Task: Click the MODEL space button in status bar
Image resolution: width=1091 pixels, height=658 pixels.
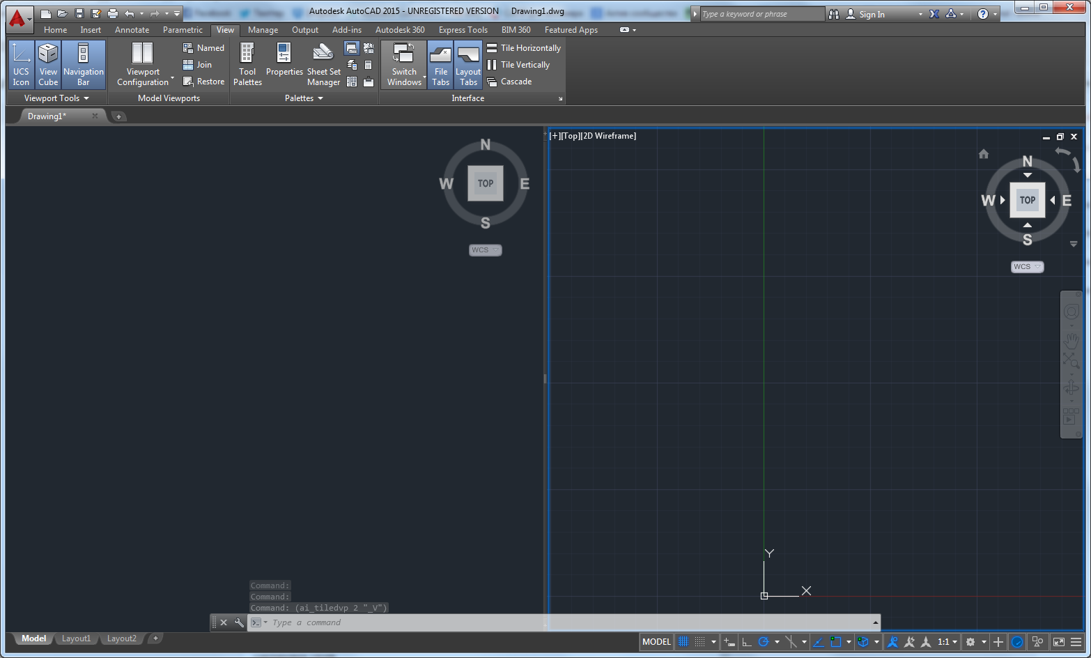Action: pyautogui.click(x=656, y=642)
